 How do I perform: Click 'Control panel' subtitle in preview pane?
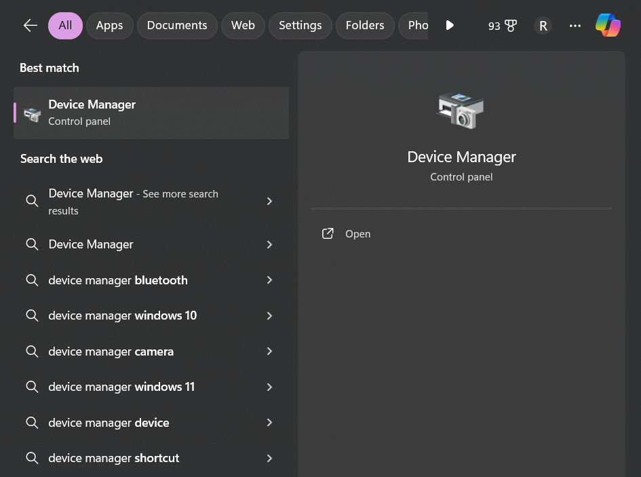tap(461, 177)
